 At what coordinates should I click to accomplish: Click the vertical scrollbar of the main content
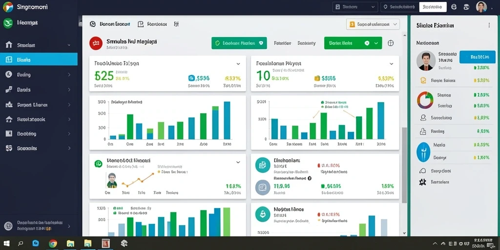click(x=404, y=165)
